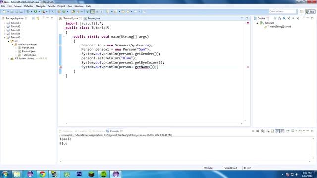Select the Console view tab
This screenshot has width=317, height=178.
114,131
